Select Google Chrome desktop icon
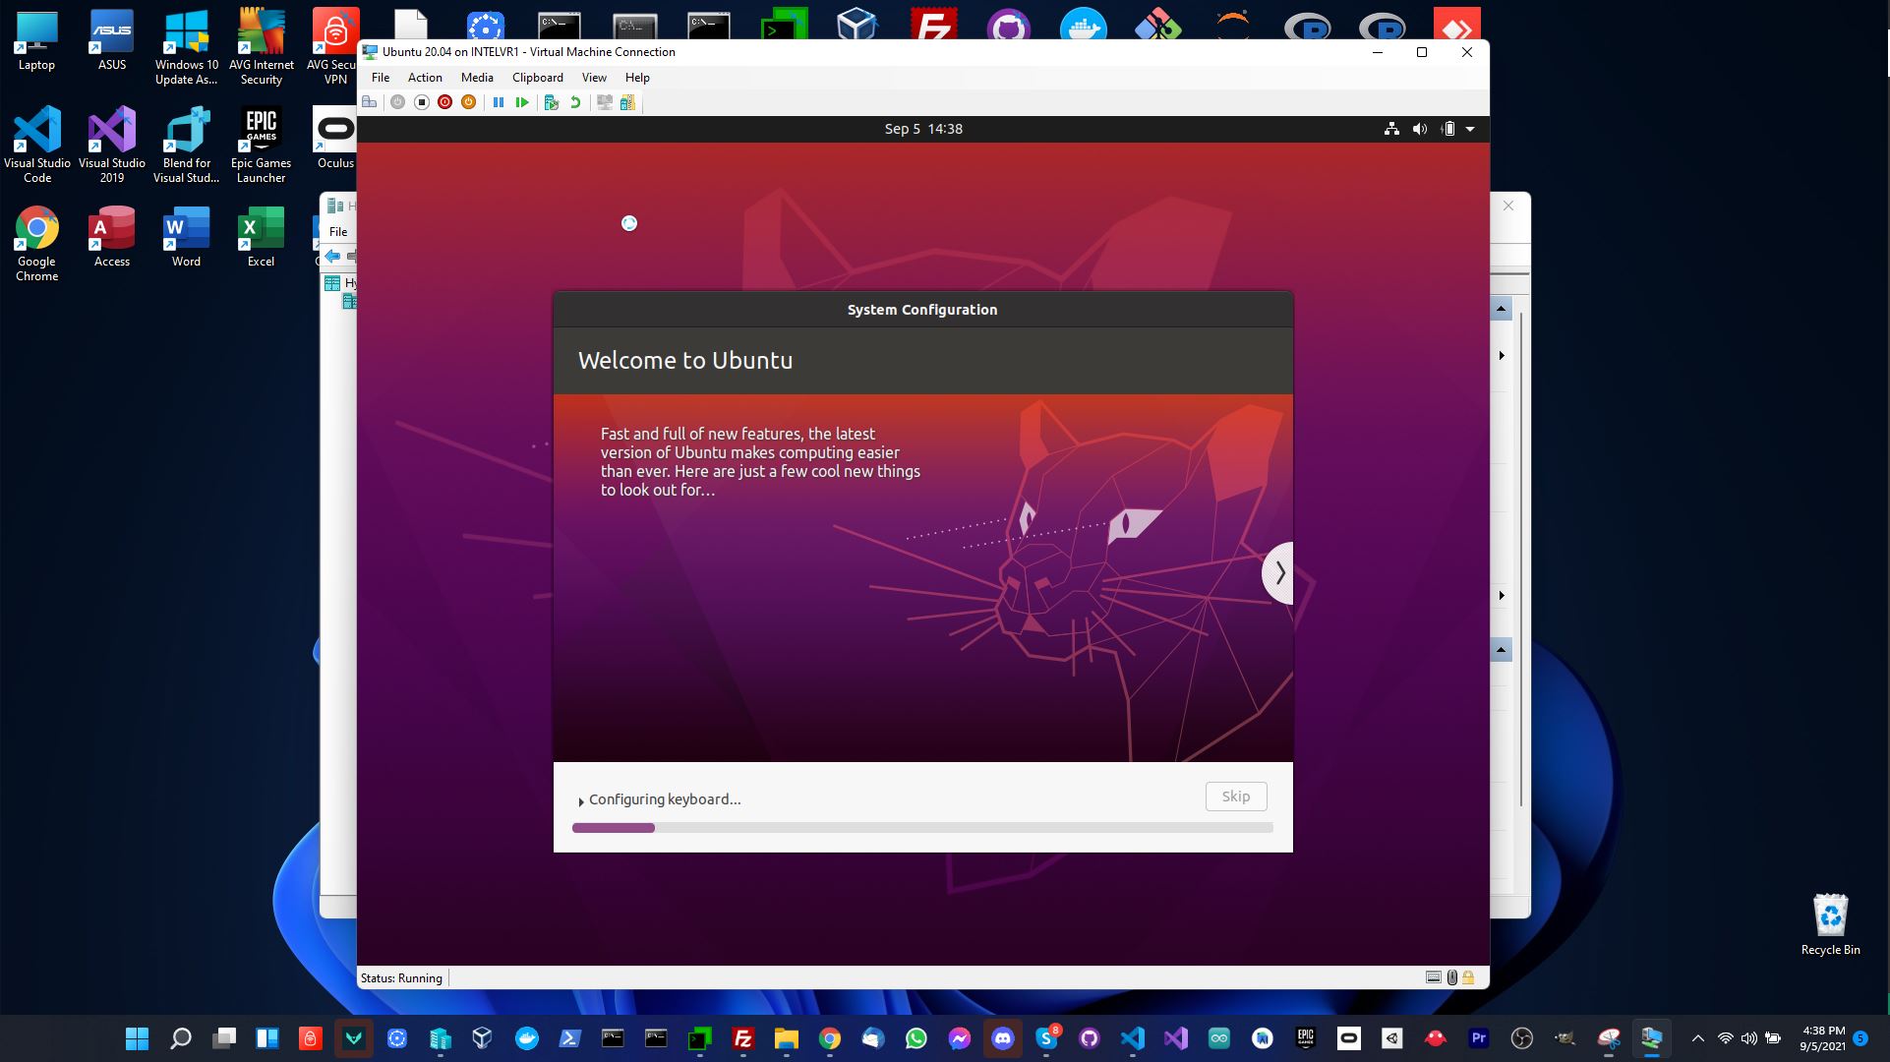The image size is (1890, 1062). click(37, 244)
